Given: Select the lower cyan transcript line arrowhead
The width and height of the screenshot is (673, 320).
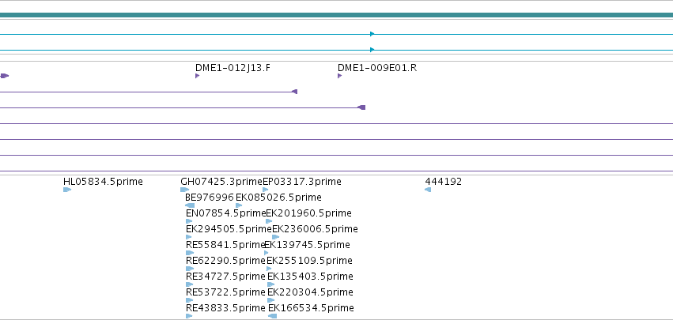Looking at the screenshot, I should click(x=372, y=50).
